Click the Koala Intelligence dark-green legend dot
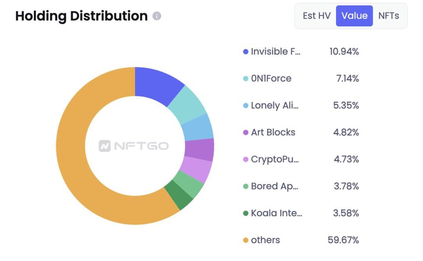423x261 pixels. pos(246,213)
